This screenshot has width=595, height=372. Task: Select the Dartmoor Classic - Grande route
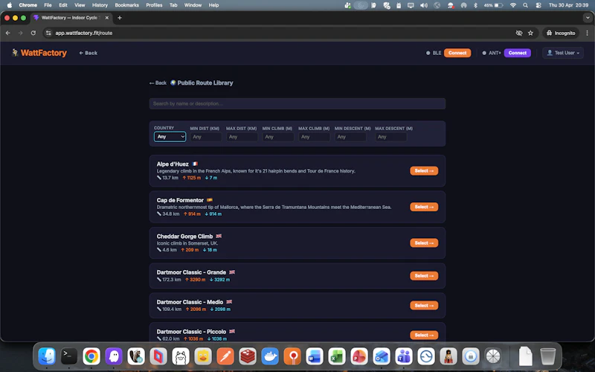[x=424, y=275]
